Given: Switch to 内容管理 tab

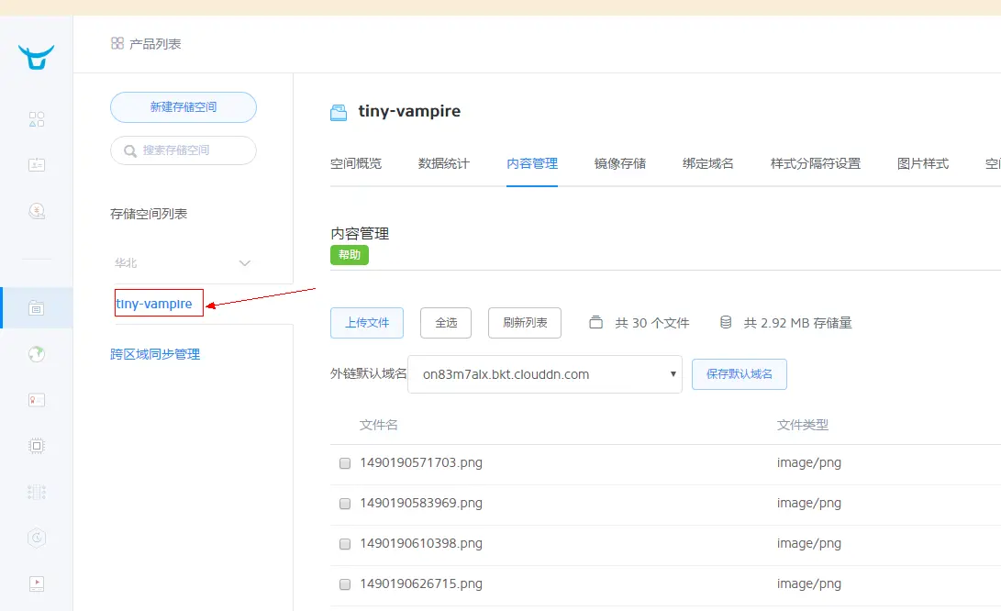Looking at the screenshot, I should 532,163.
